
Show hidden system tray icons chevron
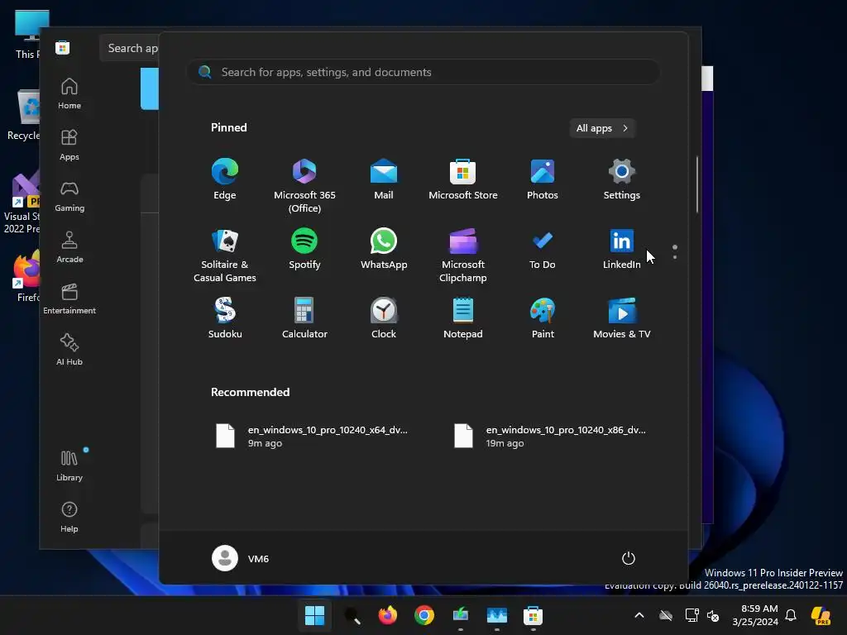639,615
